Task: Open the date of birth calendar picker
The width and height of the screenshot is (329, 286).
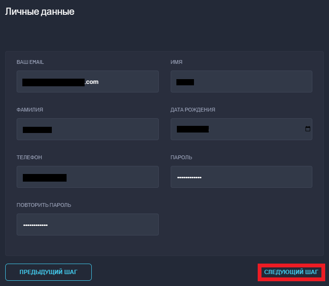Action: pyautogui.click(x=308, y=129)
